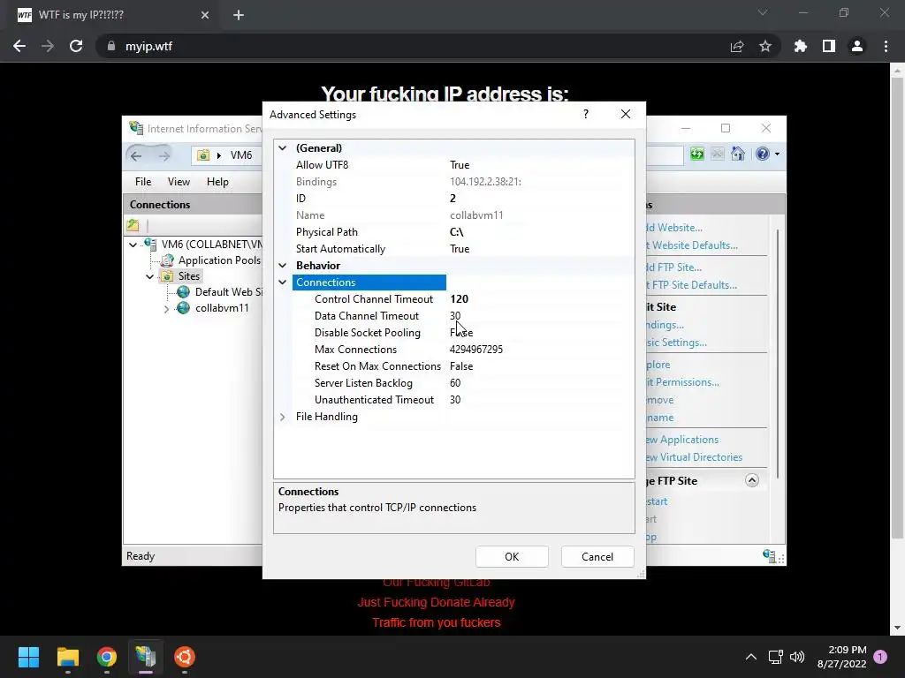Image resolution: width=905 pixels, height=678 pixels.
Task: Open Chrome extensions puzzle icon
Action: point(801,46)
